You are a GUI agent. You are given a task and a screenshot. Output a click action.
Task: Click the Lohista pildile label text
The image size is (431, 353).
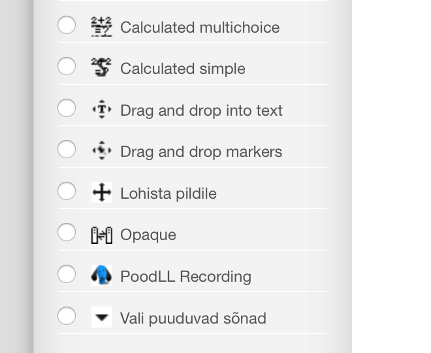pyautogui.click(x=168, y=193)
